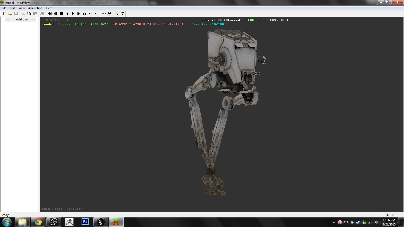Open Photoshop from the taskbar

coord(85,222)
